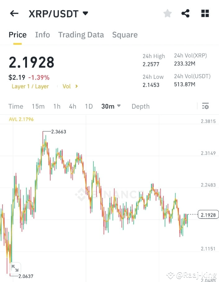Switch chart to 1D interval
This screenshot has width=219, height=282.
pyautogui.click(x=89, y=106)
